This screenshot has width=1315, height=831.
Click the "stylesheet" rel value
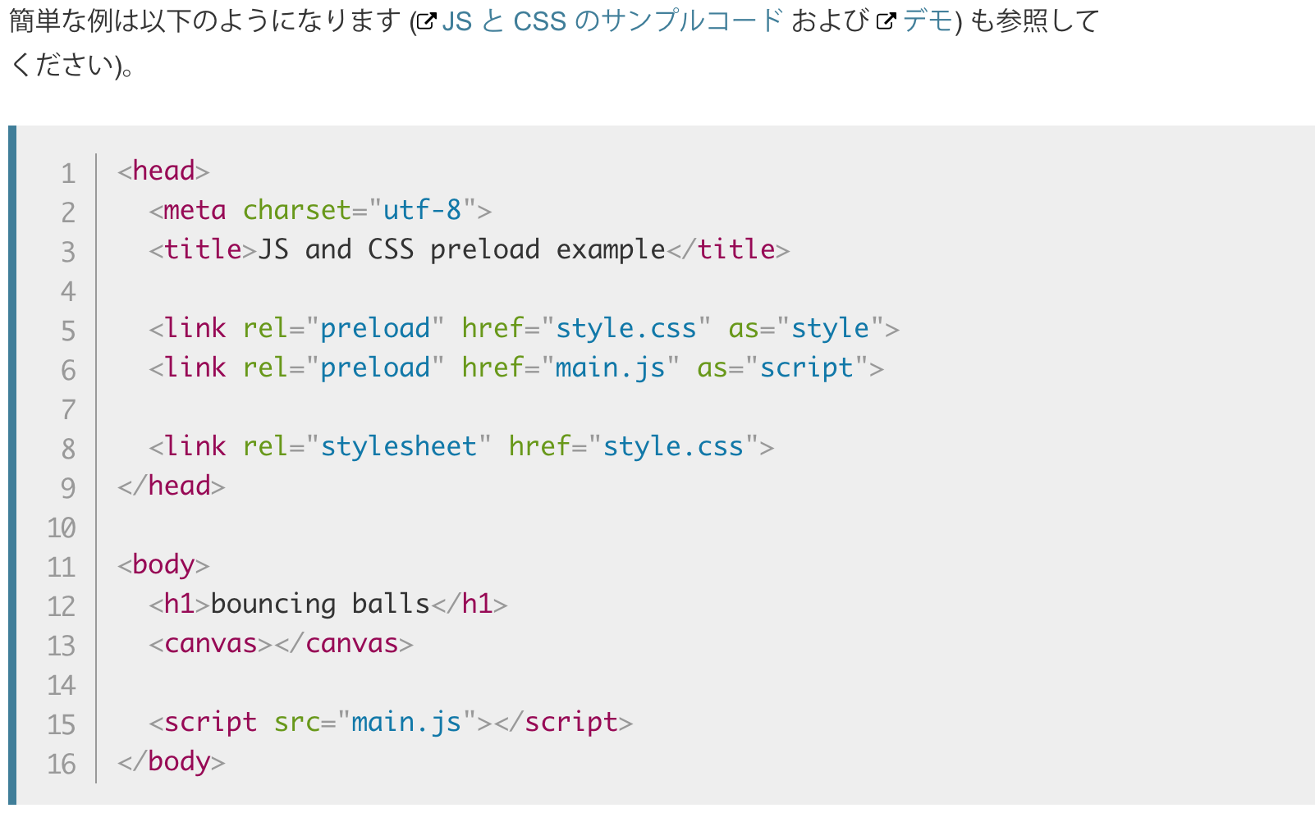(398, 446)
